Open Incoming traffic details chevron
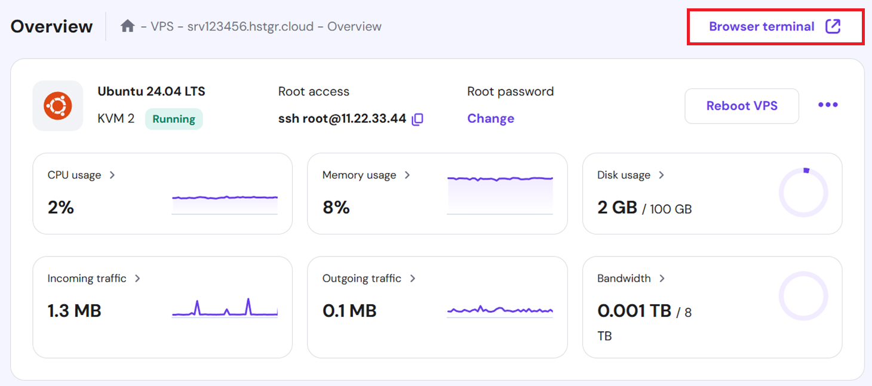The width and height of the screenshot is (872, 386). pyautogui.click(x=137, y=279)
